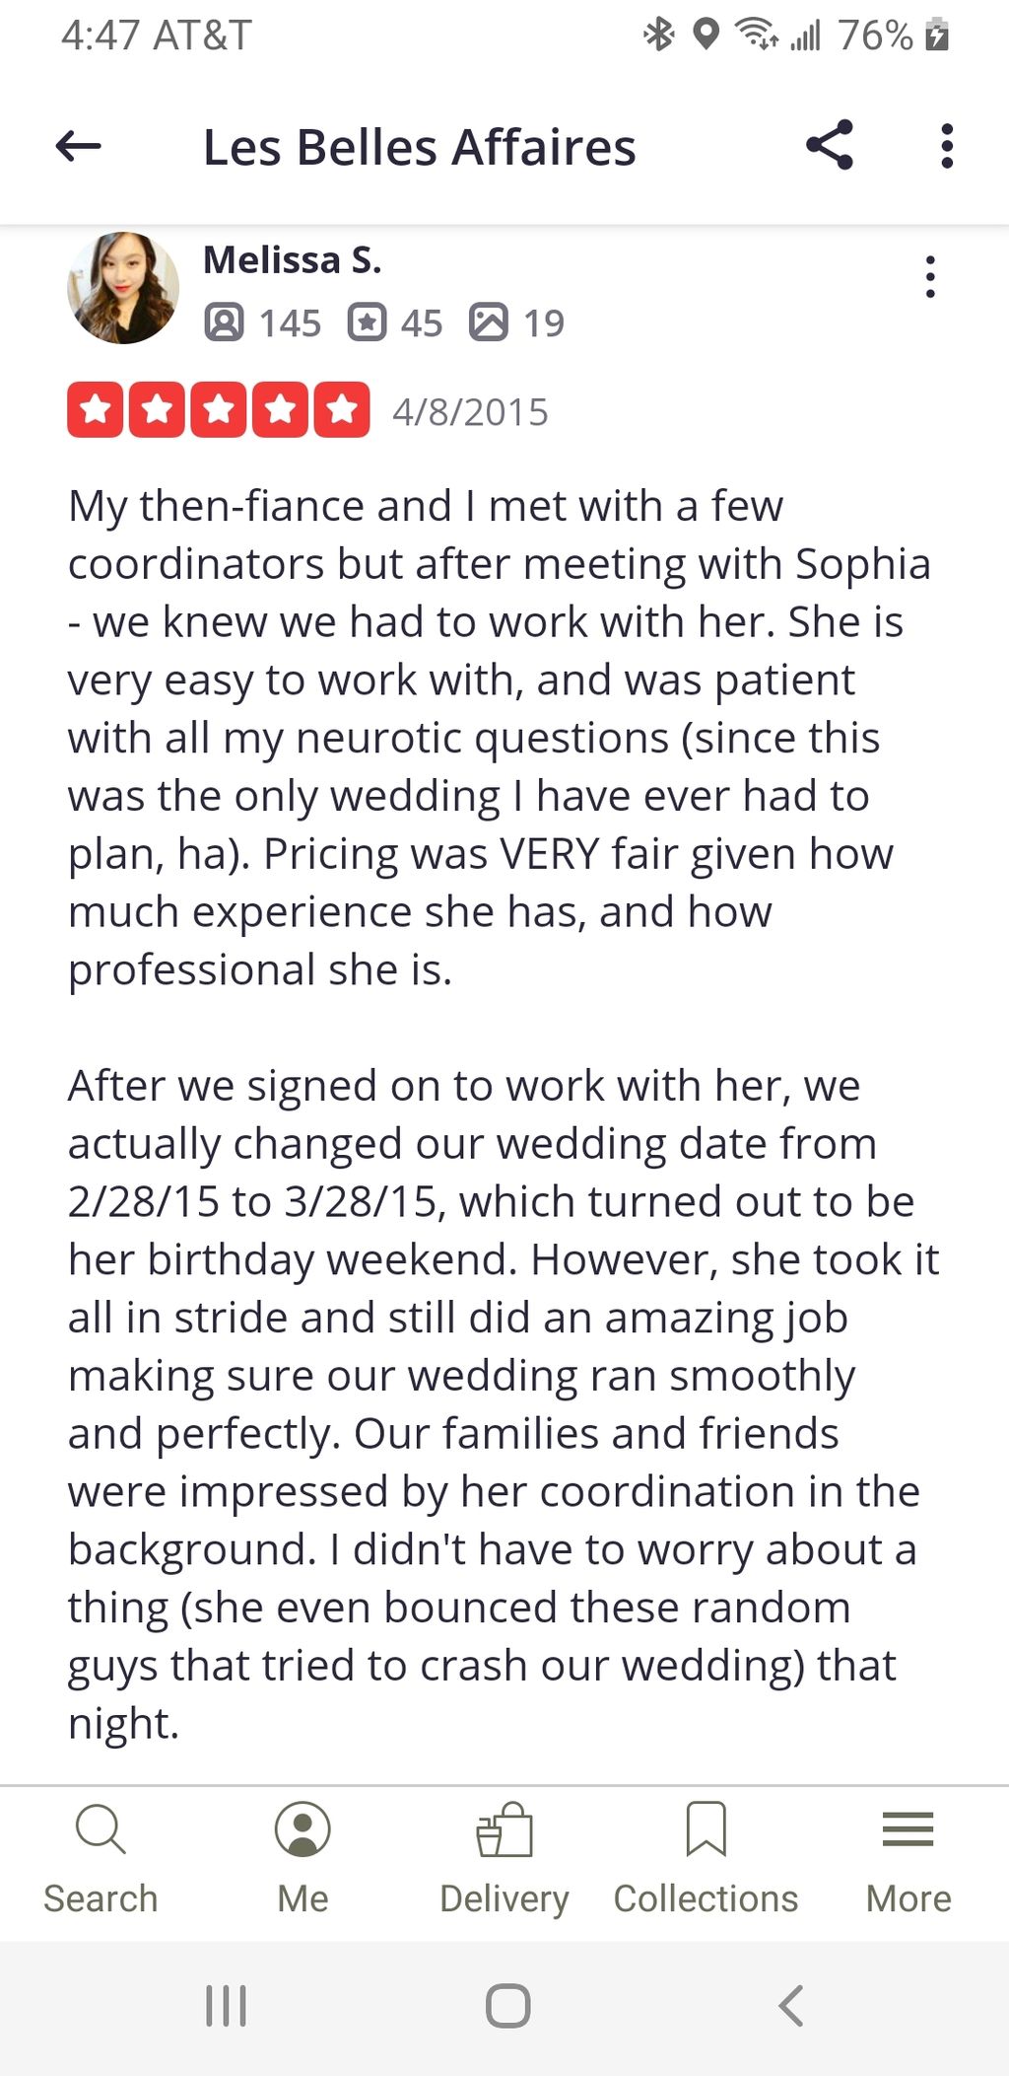Tap Android system back button

click(791, 2005)
